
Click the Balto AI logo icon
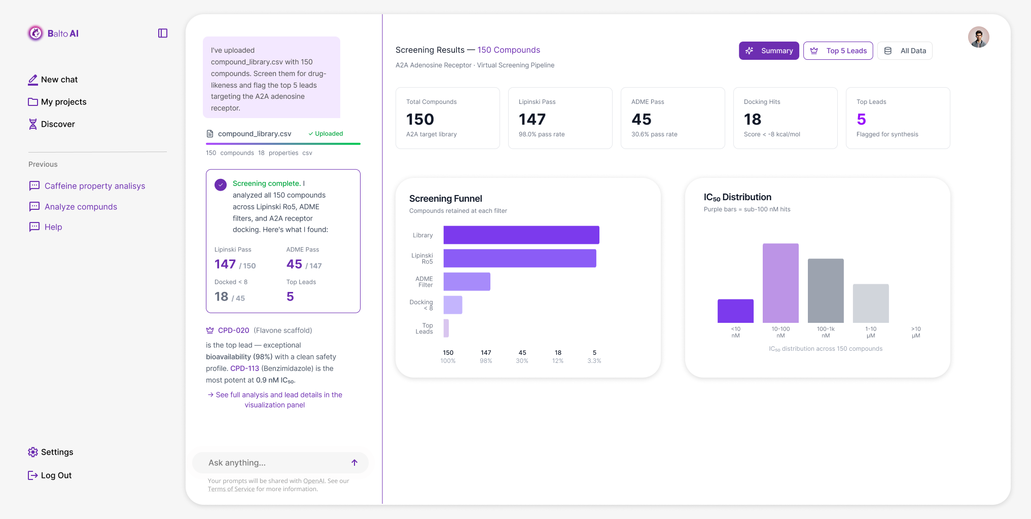point(35,33)
